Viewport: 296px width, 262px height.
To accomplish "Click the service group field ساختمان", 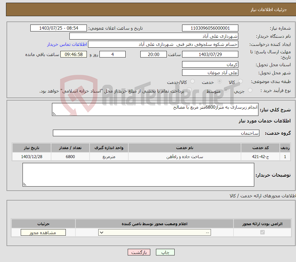I will click(156, 133).
